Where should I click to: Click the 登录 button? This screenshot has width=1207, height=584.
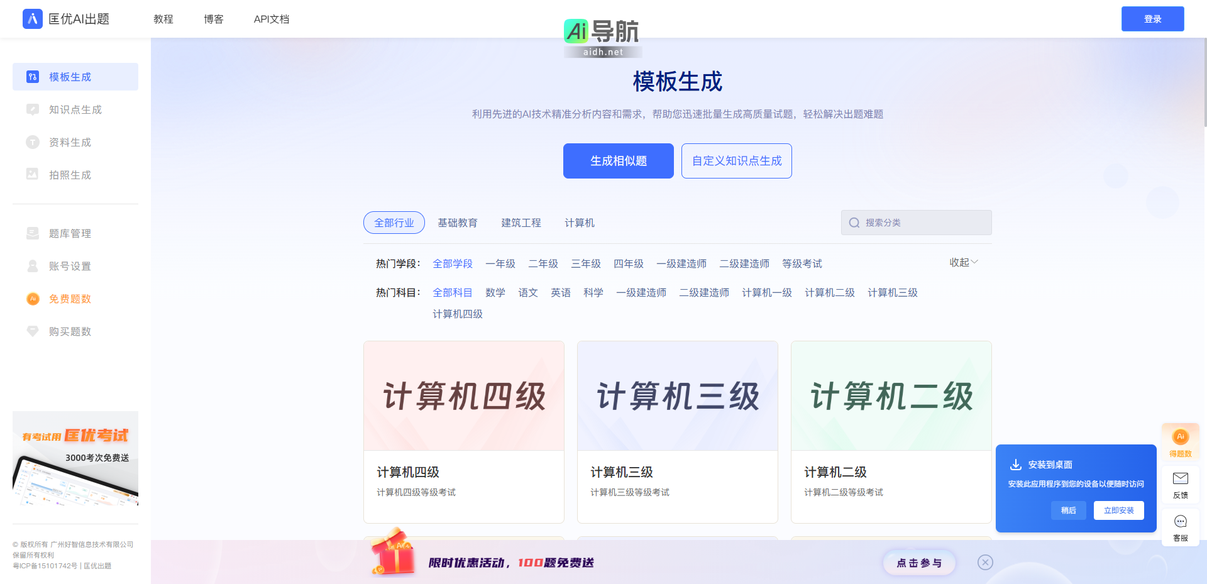tap(1152, 19)
